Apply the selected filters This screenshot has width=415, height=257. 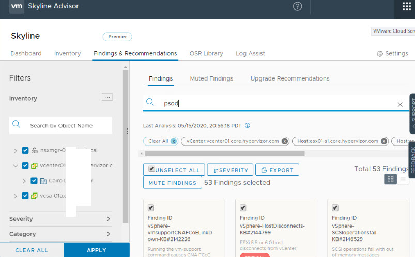coord(97,250)
